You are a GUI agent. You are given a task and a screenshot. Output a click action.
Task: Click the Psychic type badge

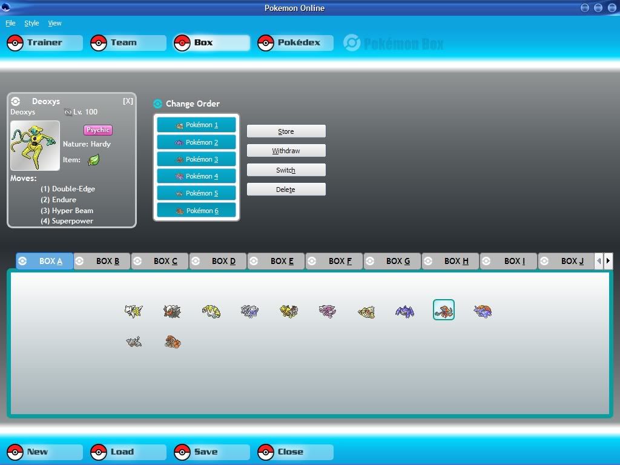(x=98, y=130)
